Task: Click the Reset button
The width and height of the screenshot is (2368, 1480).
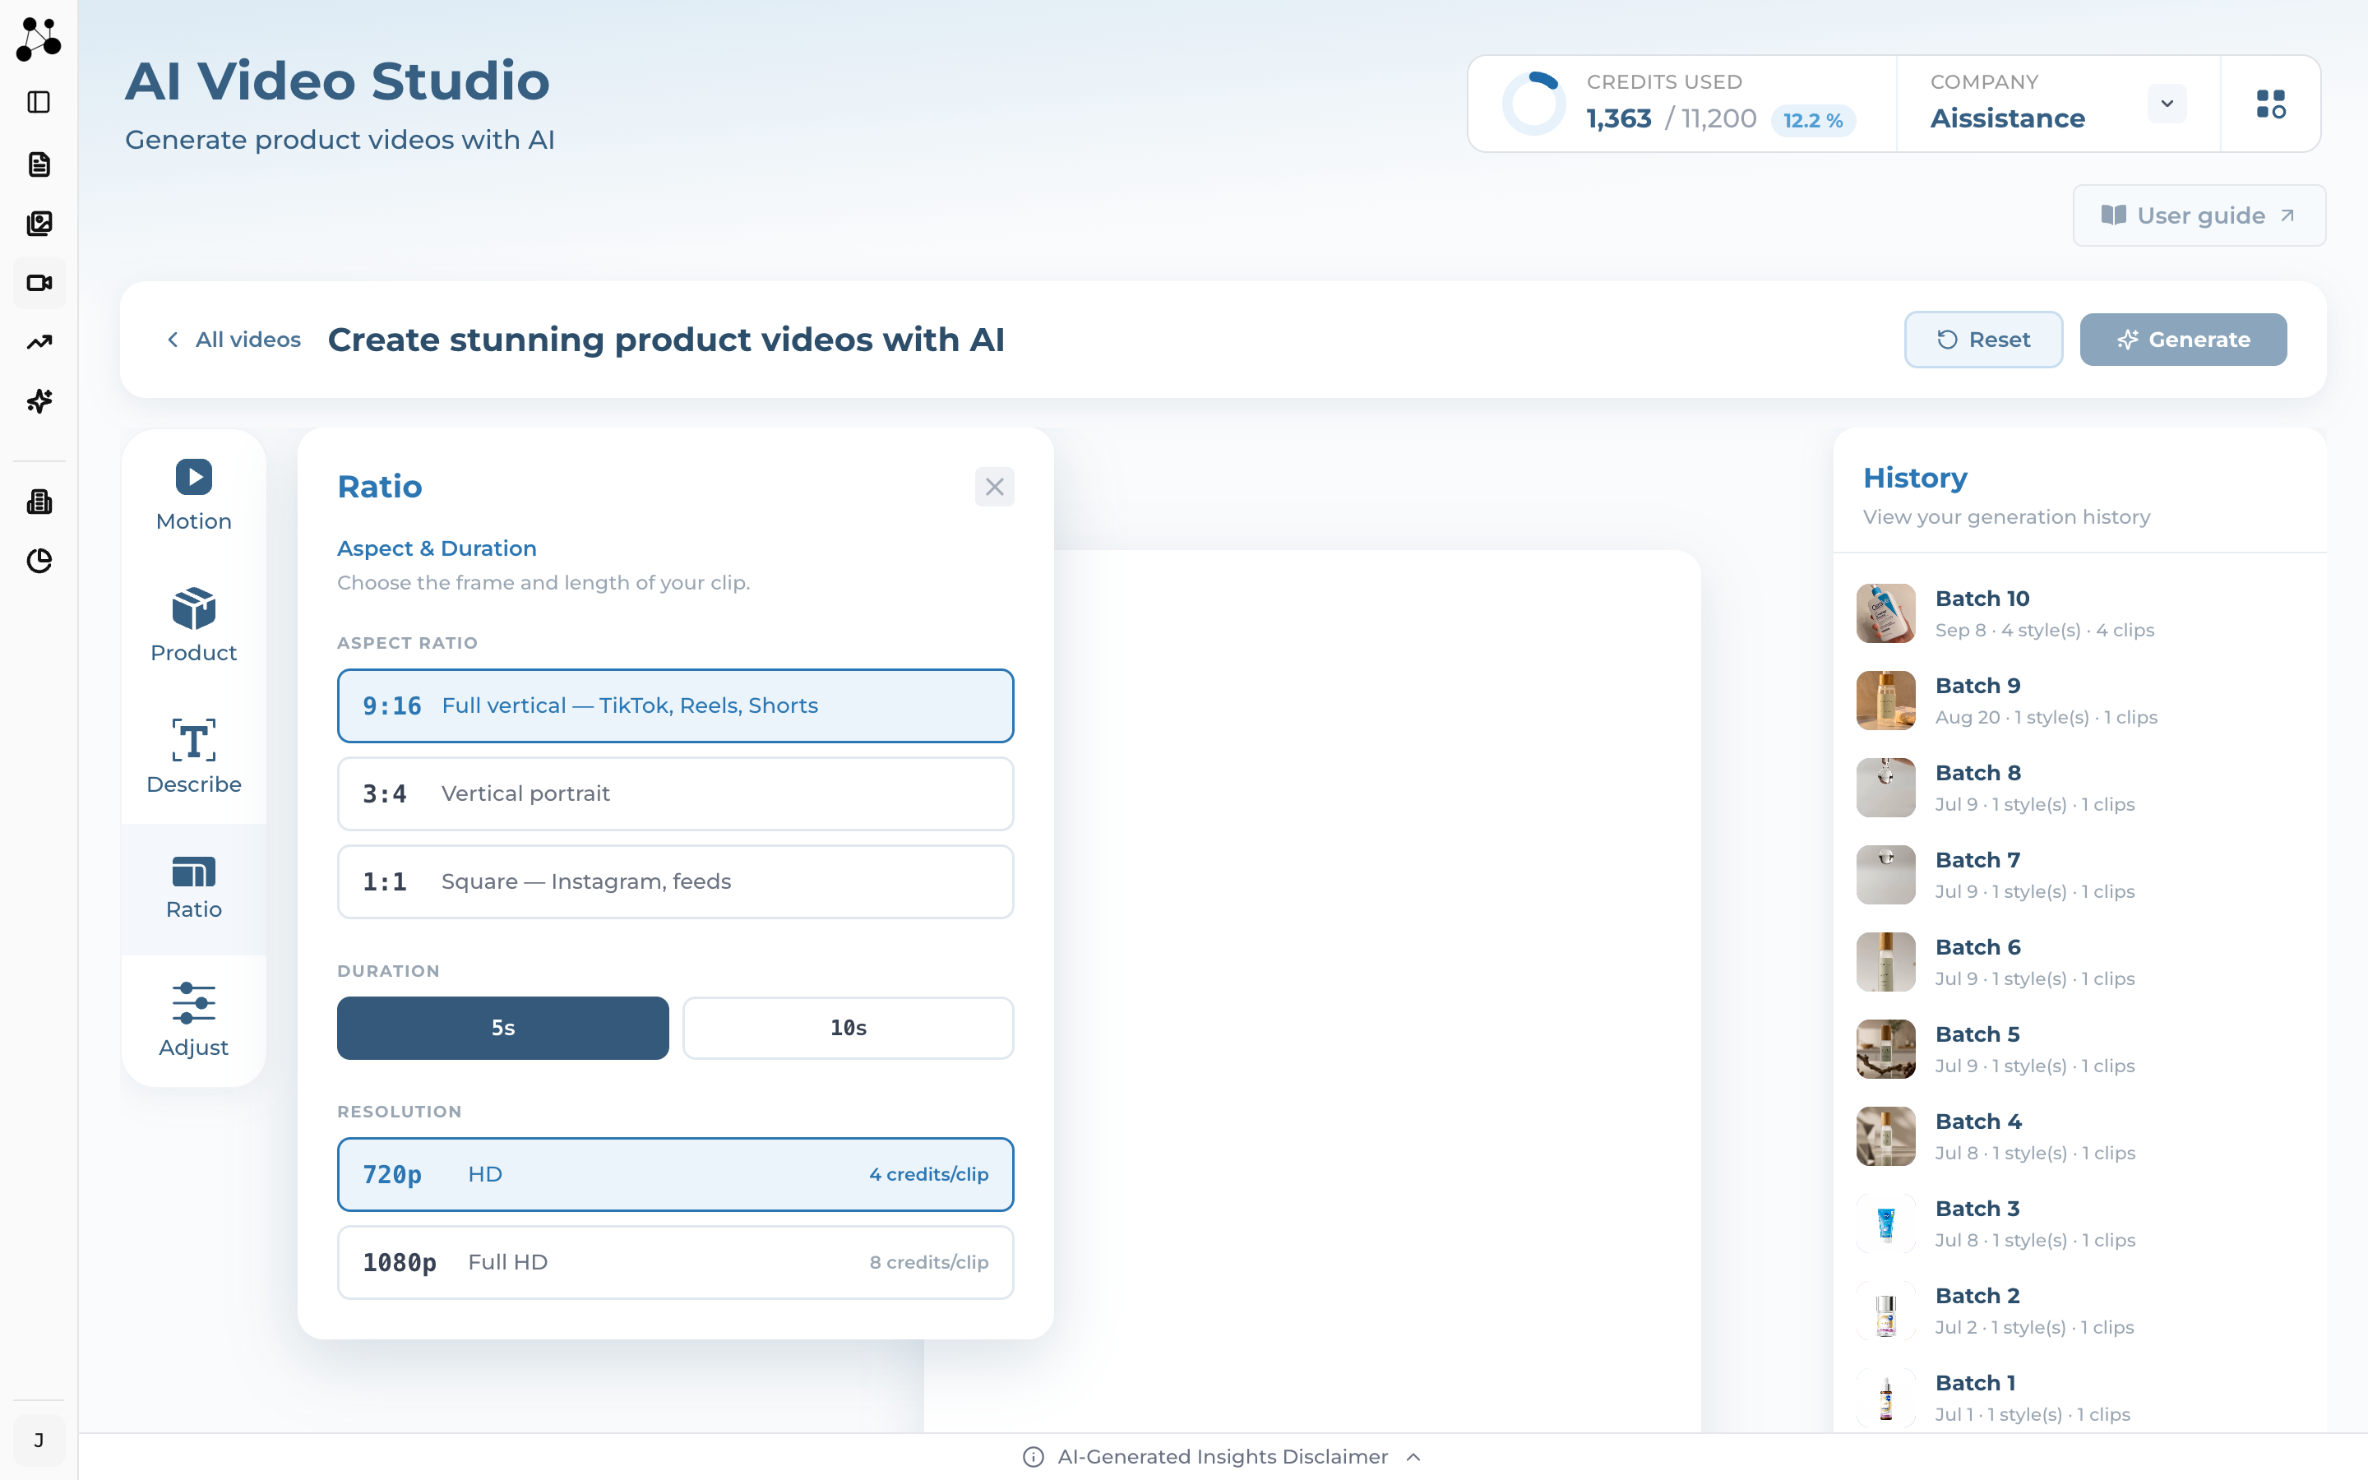Action: [1983, 340]
